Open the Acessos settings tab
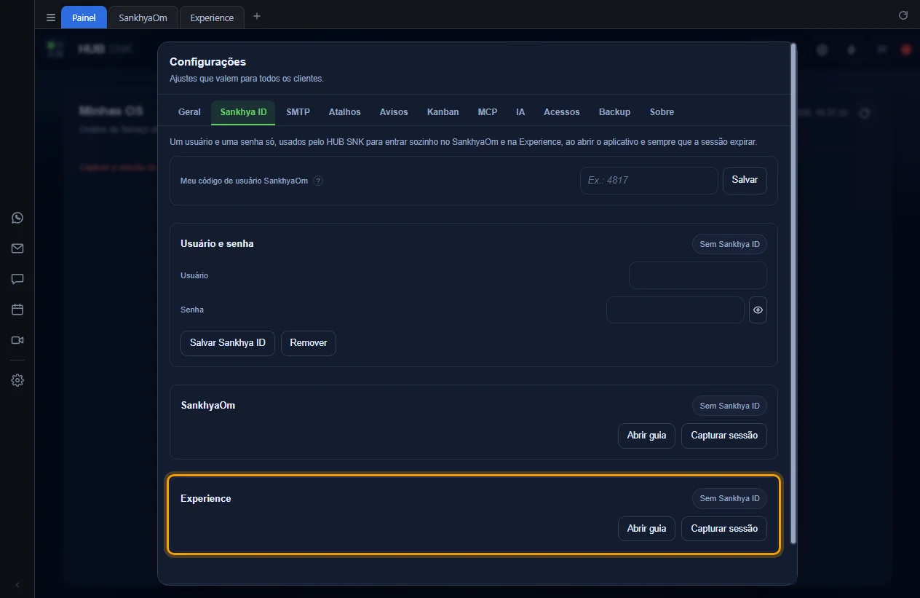The image size is (920, 598). click(561, 112)
